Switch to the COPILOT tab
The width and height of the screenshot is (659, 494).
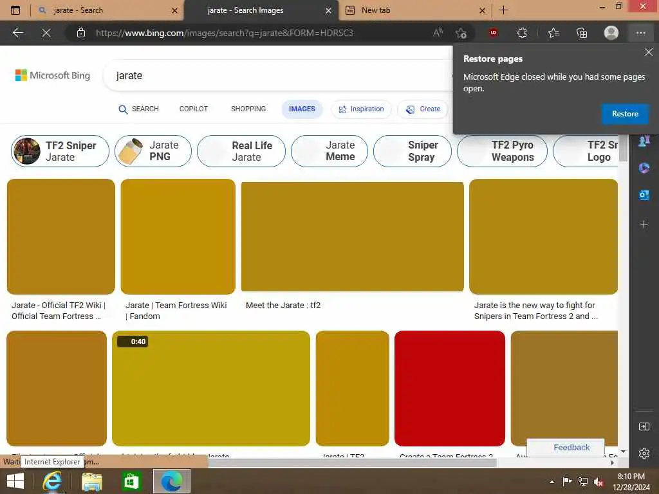tap(194, 109)
